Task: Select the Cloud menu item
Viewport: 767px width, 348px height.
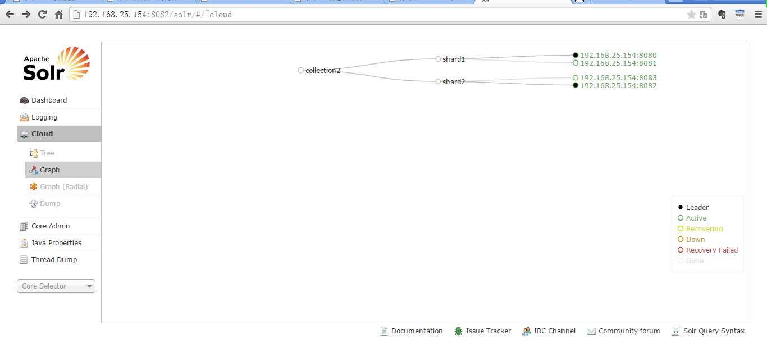Action: tap(59, 134)
